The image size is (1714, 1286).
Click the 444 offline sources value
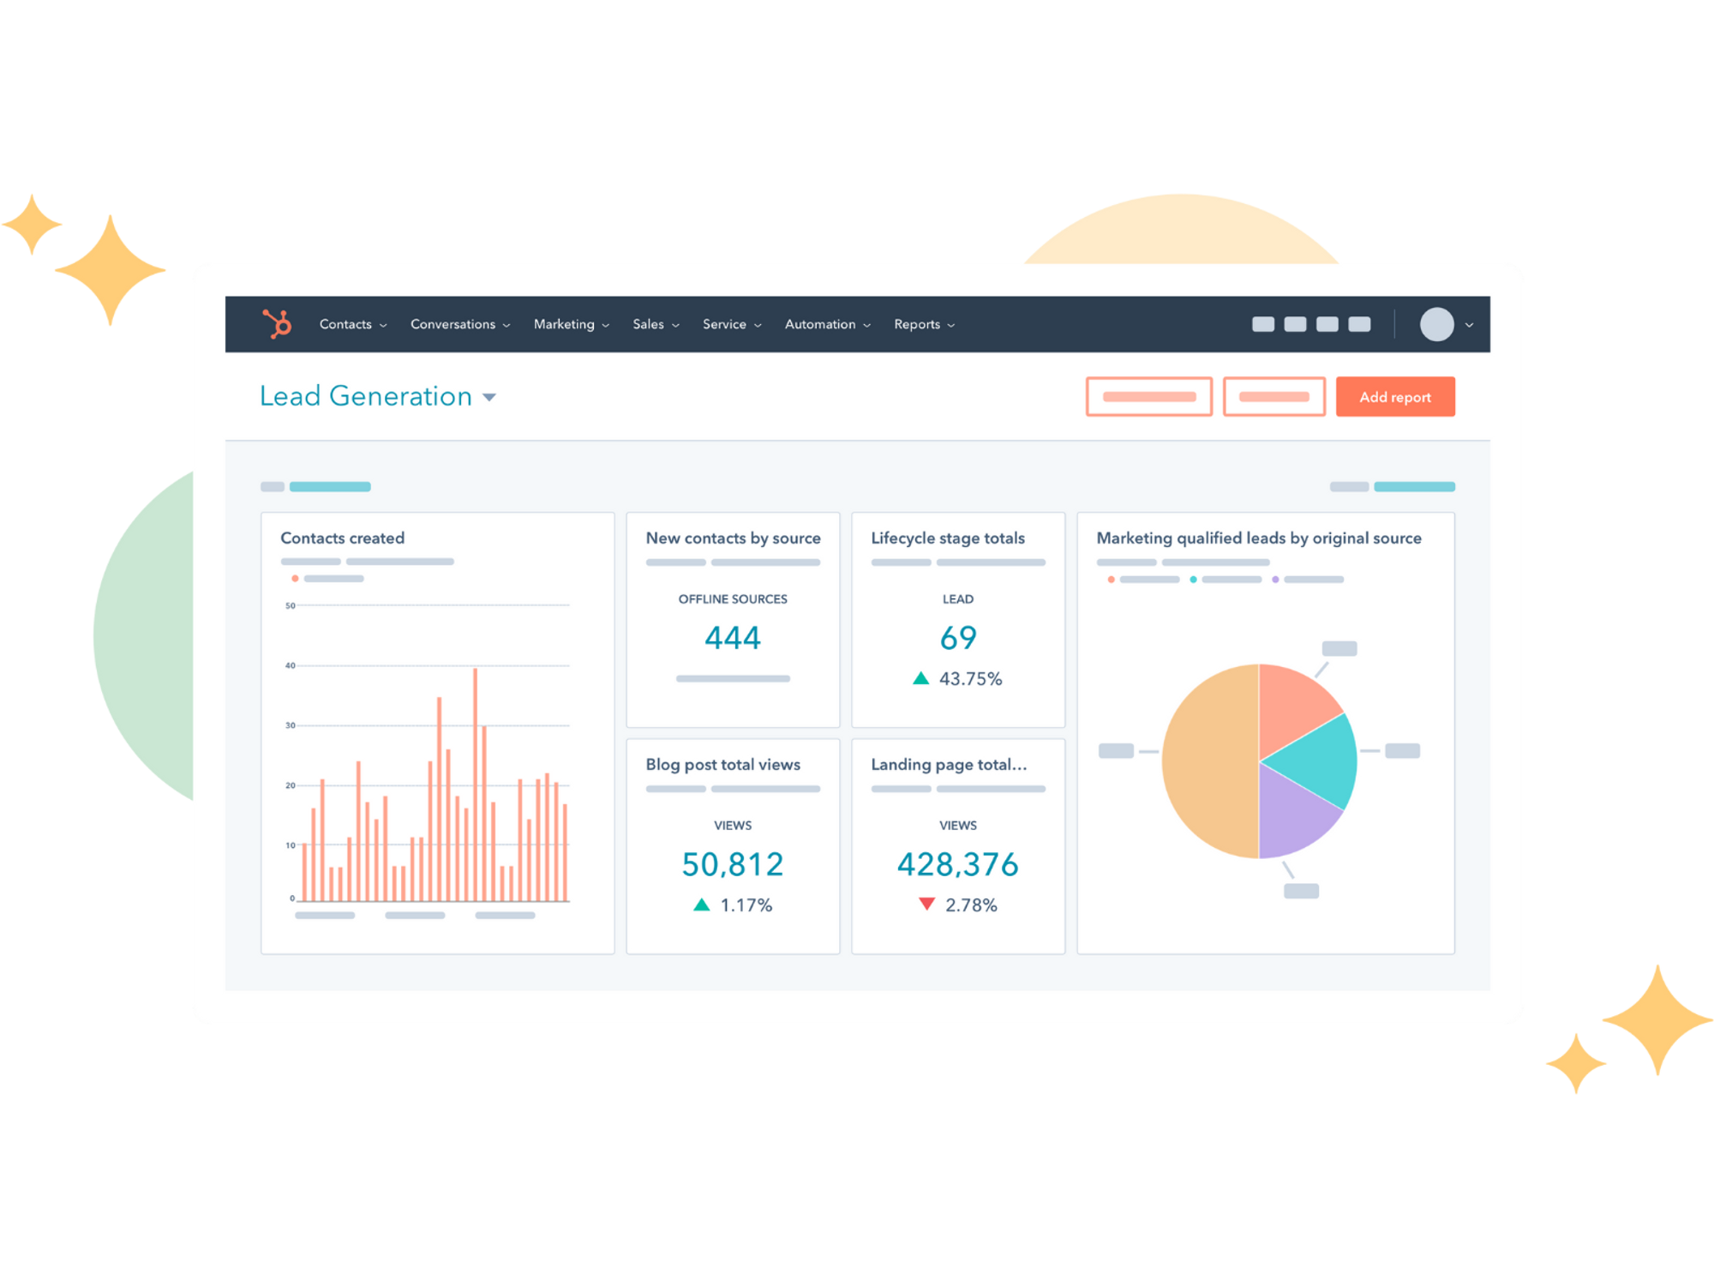point(732,638)
